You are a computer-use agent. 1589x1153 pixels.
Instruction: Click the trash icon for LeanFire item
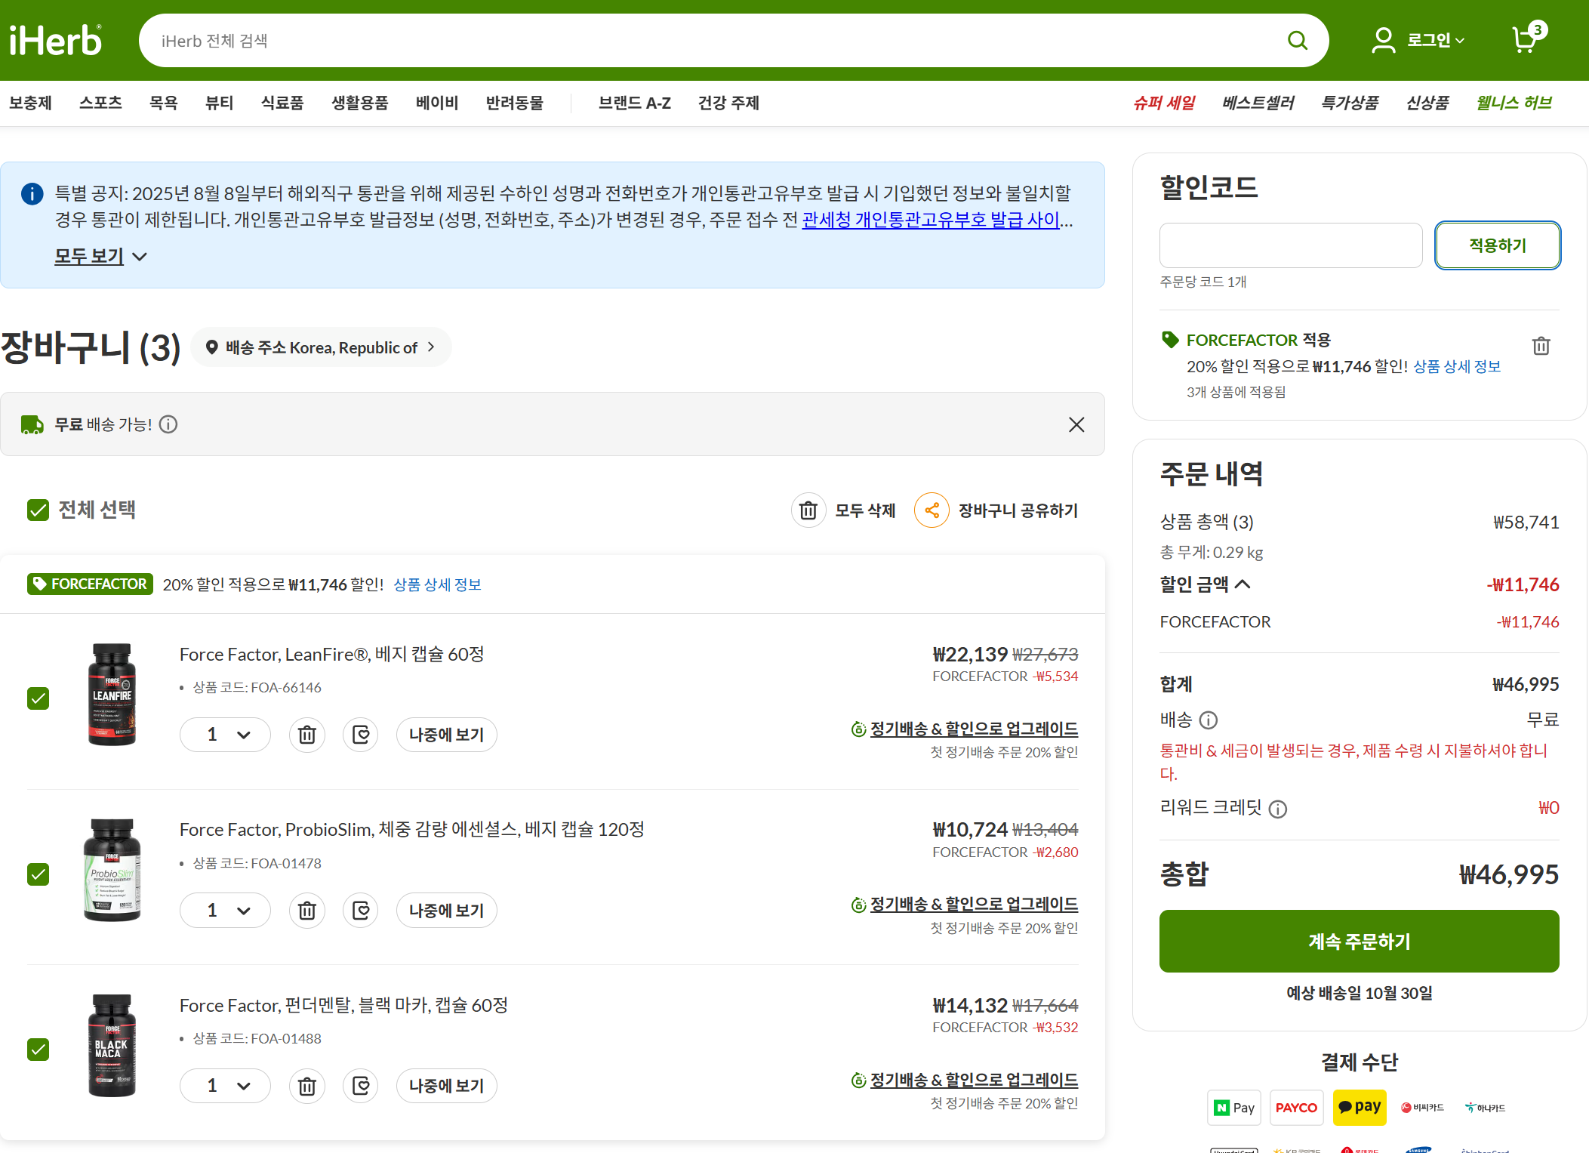click(x=306, y=735)
